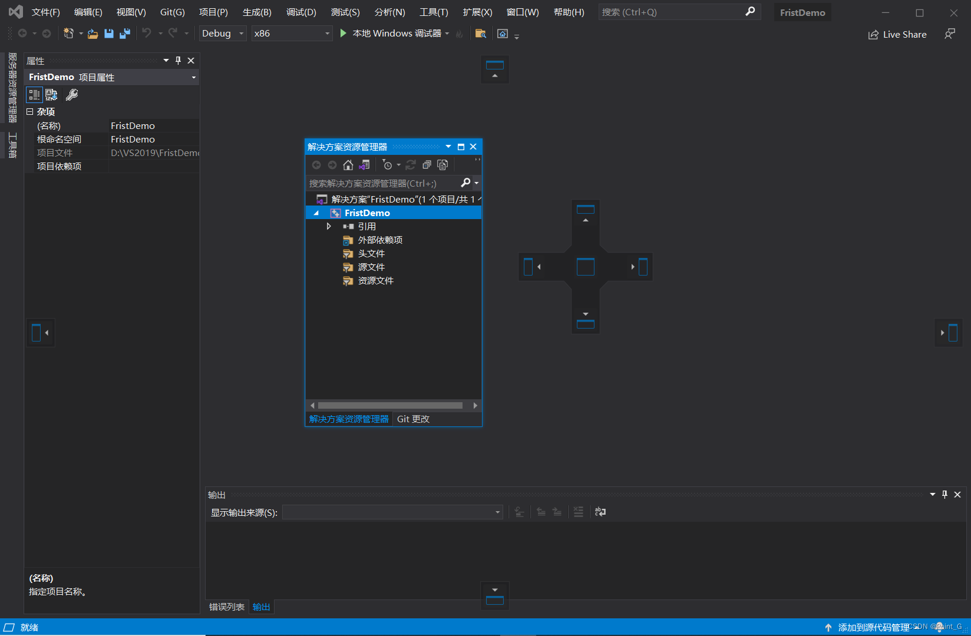The height and width of the screenshot is (636, 971).
Task: Open Show output from source dropdown
Action: (392, 512)
